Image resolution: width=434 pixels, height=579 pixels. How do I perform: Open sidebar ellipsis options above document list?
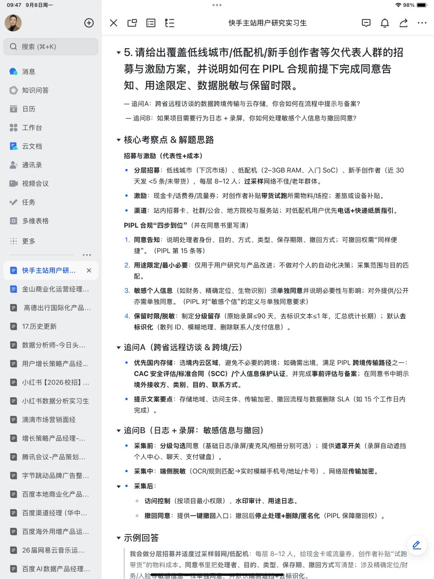pyautogui.click(x=87, y=255)
